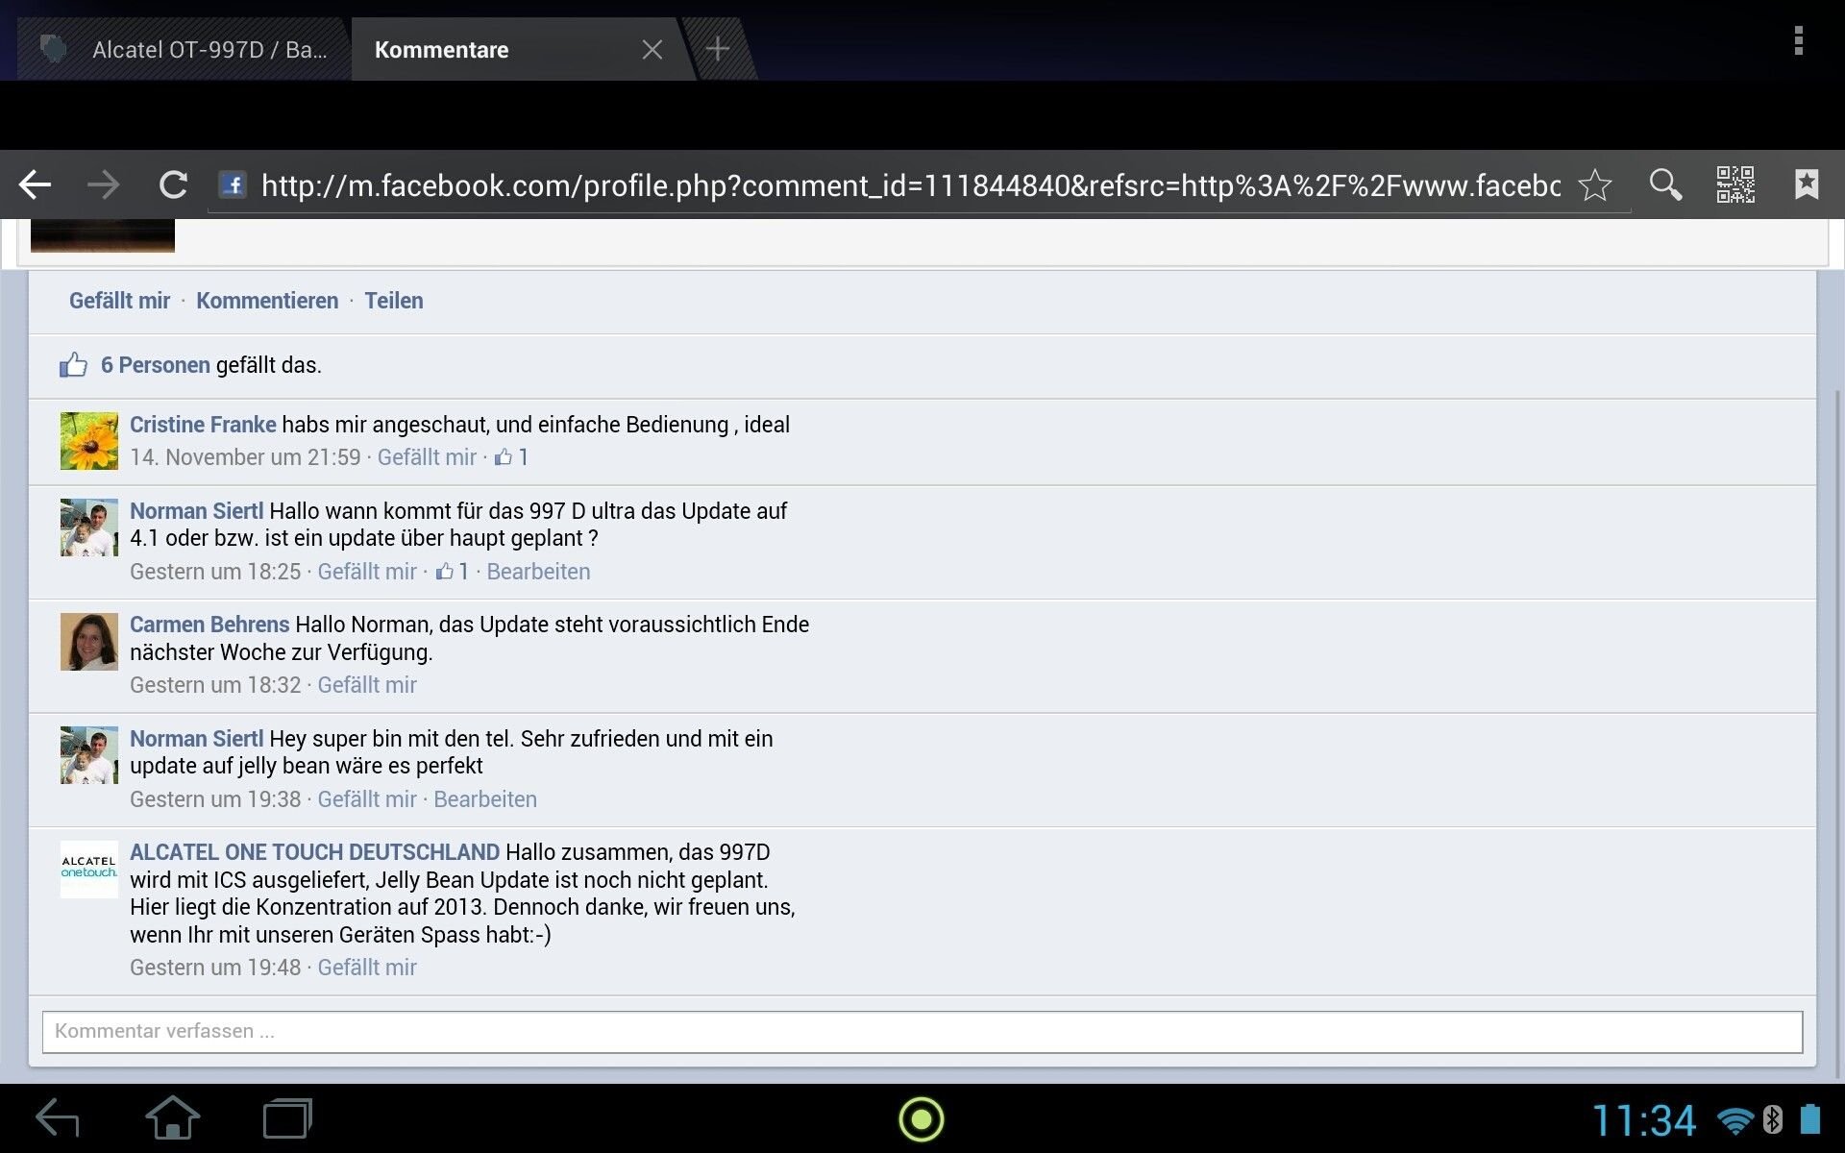Click like count icon on 18:25 comment
Viewport: 1845px width, 1153px height.
[x=444, y=572]
